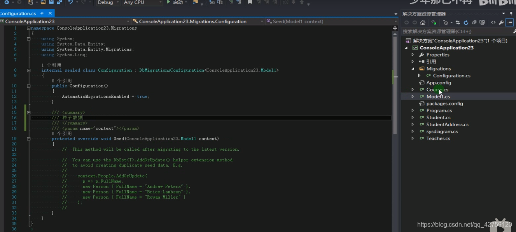Refresh the Solution Explorer
Screen dimensions: 516x232
pyautogui.click(x=466, y=23)
